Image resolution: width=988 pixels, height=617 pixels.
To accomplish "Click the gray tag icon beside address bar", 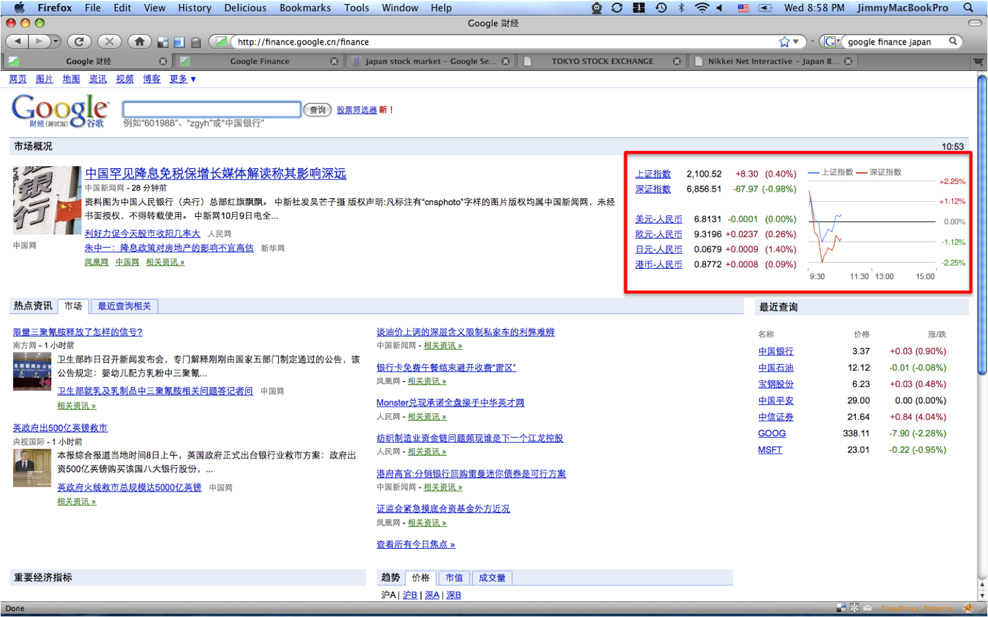I will [195, 43].
